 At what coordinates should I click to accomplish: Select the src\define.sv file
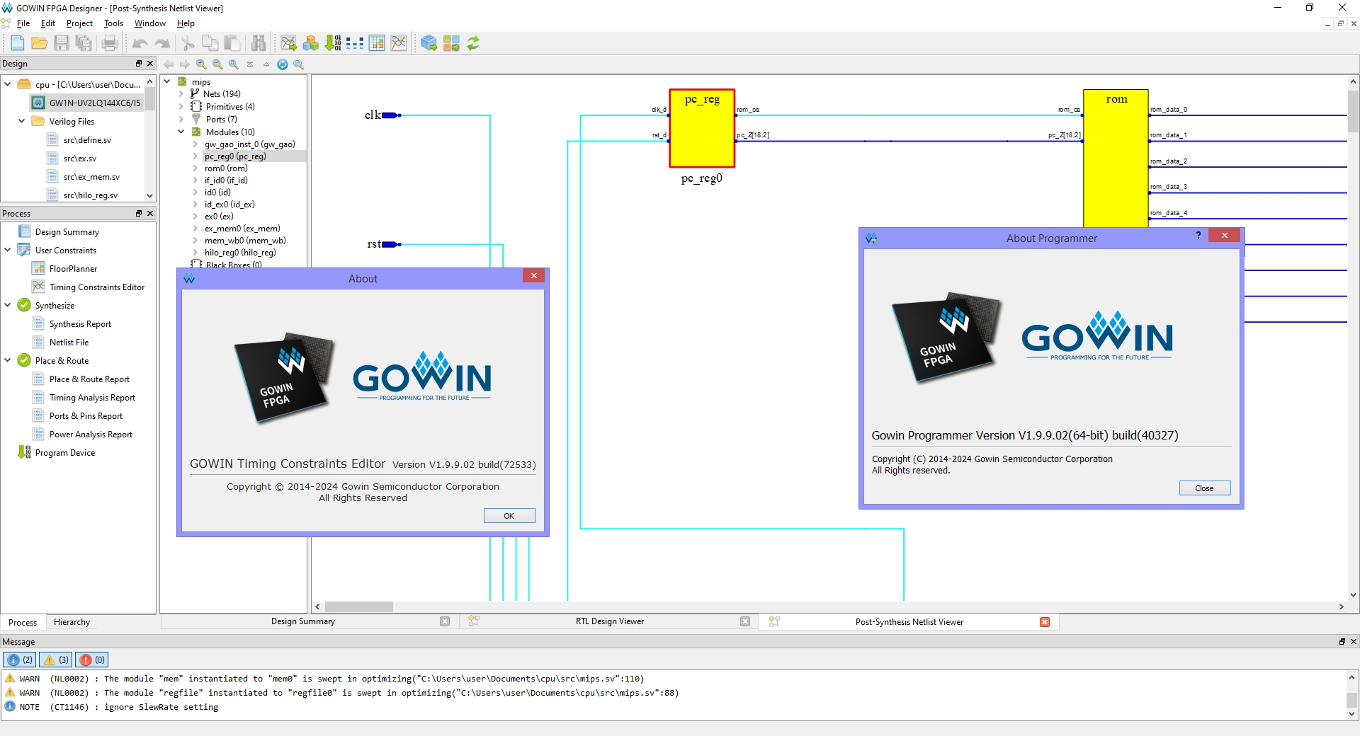click(x=87, y=139)
